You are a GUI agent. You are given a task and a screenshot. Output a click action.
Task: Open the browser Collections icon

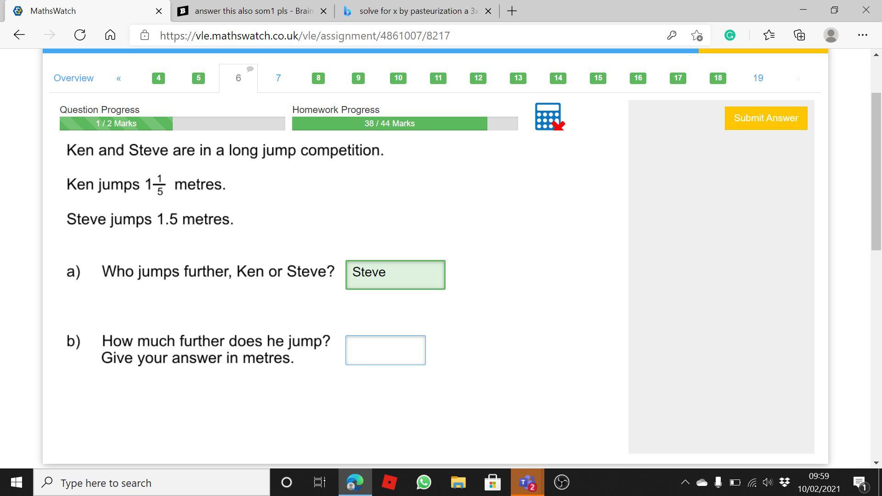799,35
